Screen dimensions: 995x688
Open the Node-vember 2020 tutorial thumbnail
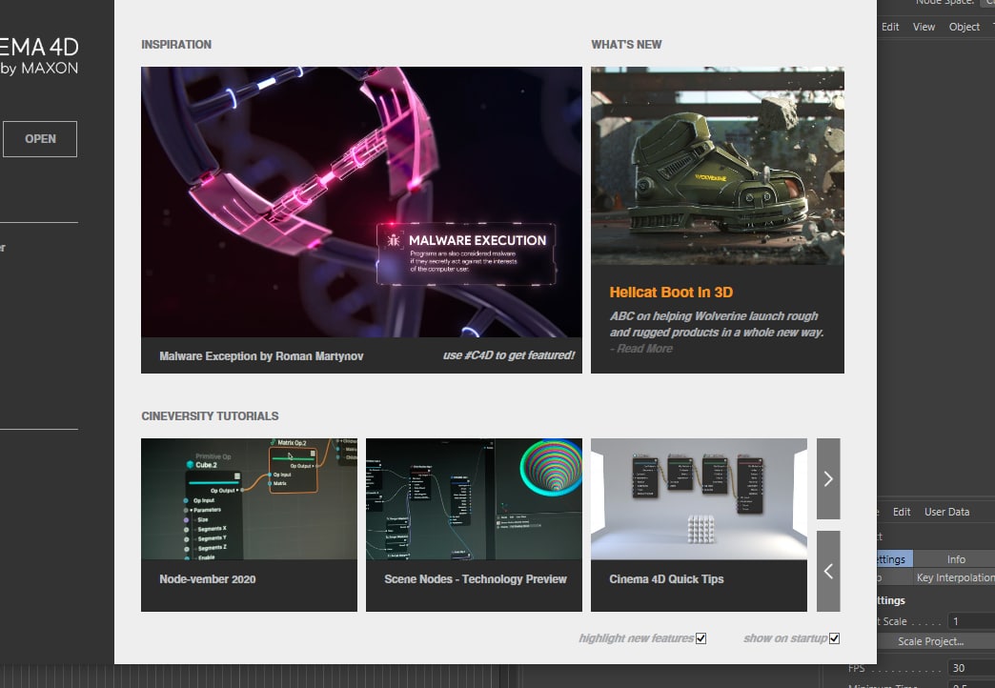249,499
